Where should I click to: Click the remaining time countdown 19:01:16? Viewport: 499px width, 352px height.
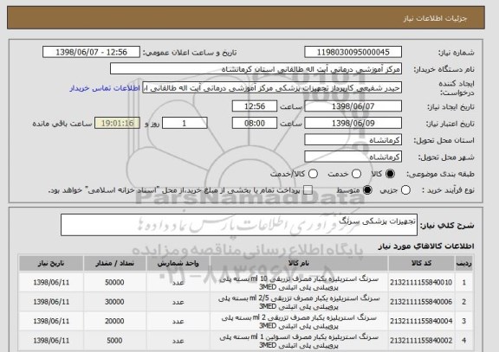pyautogui.click(x=117, y=123)
